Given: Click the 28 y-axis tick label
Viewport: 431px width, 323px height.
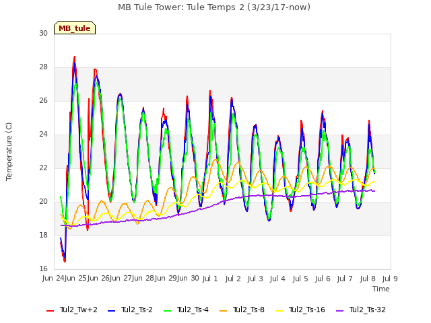Looking at the screenshot, I should pyautogui.click(x=43, y=67).
